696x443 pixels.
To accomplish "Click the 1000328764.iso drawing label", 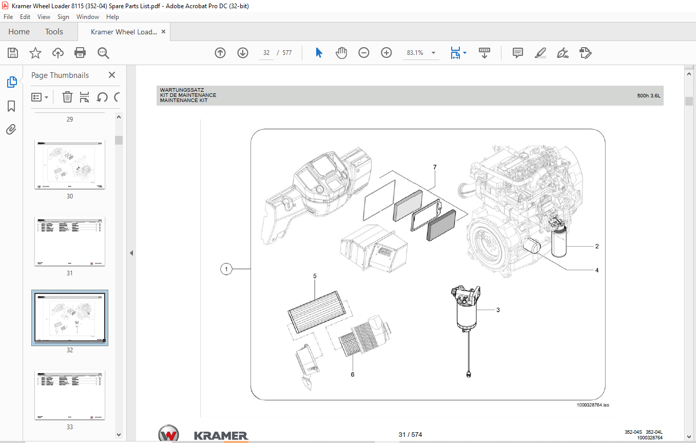I will pos(592,405).
